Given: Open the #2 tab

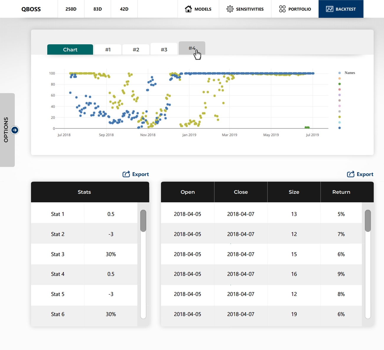Looking at the screenshot, I should (136, 50).
